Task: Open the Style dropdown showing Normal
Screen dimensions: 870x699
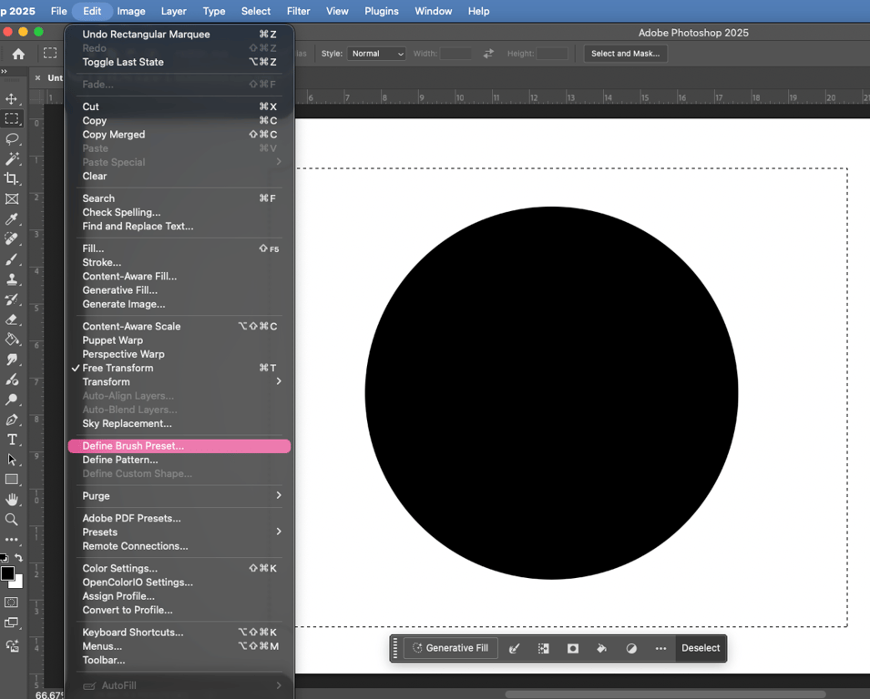Action: pos(377,54)
